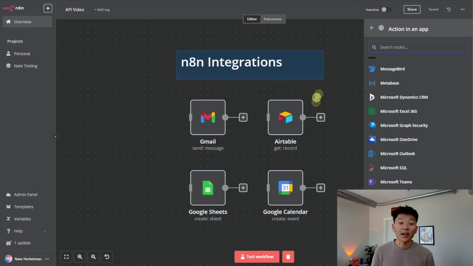Add a node after Gmail
Image resolution: width=473 pixels, height=266 pixels.
coord(243,118)
